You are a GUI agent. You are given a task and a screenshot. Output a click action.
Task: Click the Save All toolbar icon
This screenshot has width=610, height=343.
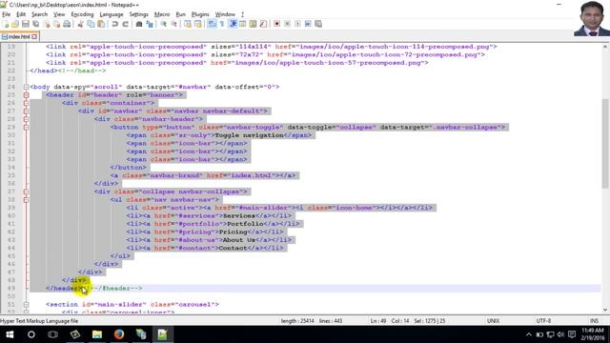coord(36,24)
